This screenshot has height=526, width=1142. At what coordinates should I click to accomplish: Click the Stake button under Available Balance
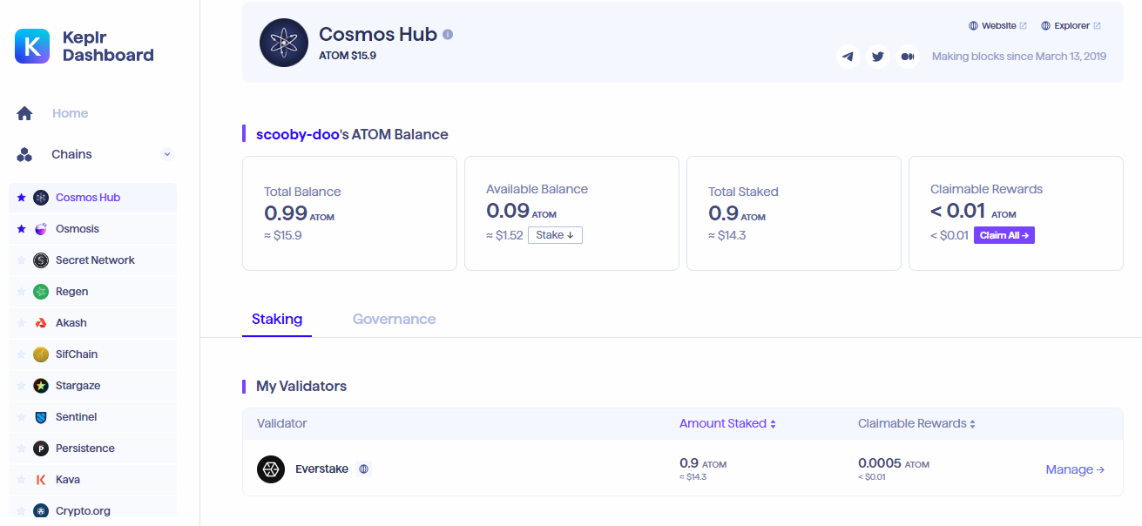coord(555,235)
